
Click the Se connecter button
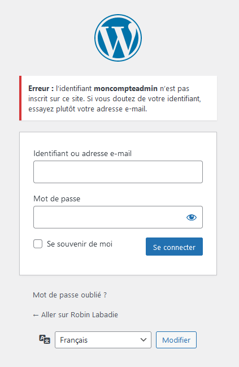(174, 247)
